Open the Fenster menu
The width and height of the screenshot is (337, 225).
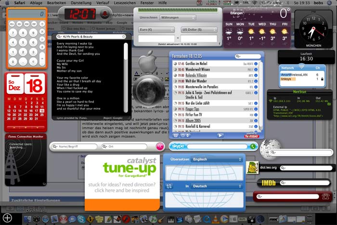tap(147, 3)
